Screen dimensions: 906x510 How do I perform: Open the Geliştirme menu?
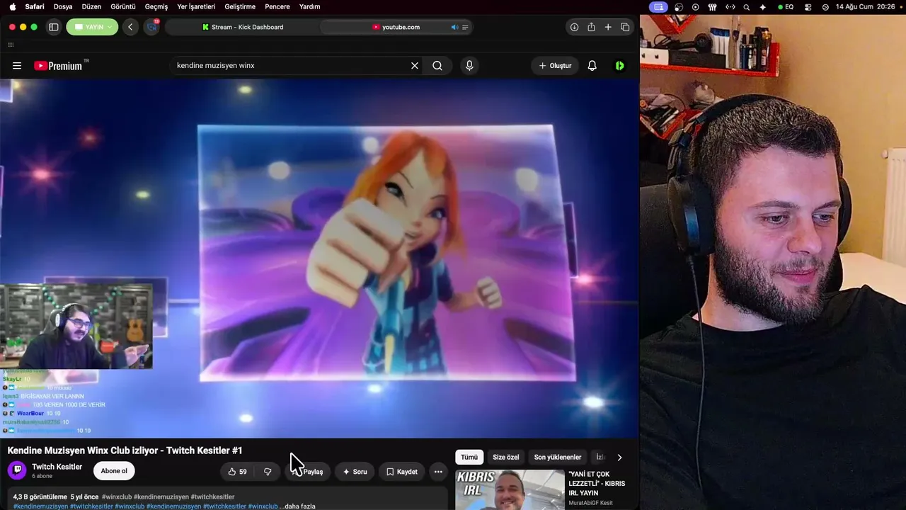tap(240, 6)
